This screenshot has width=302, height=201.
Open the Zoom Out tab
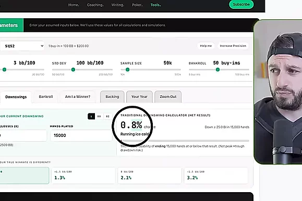(168, 96)
